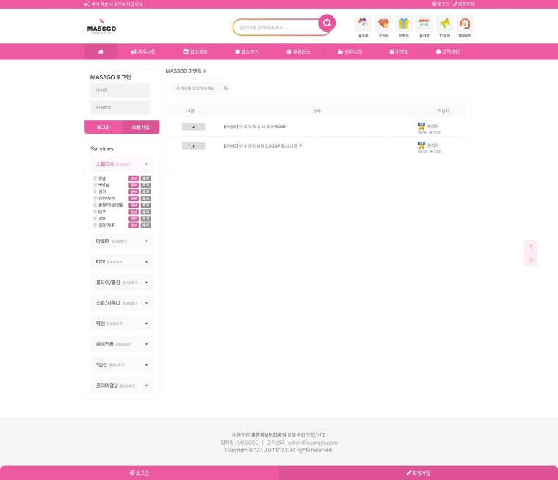Click the 로그인 button in the login box
Viewport: 558px width, 480px height.
pos(104,127)
